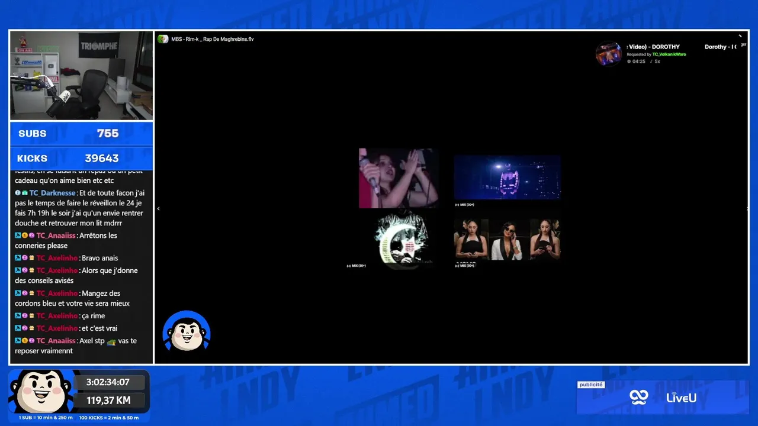
Task: Click MIX (50+) label under crescent moon thumbnail
Action: (x=356, y=266)
